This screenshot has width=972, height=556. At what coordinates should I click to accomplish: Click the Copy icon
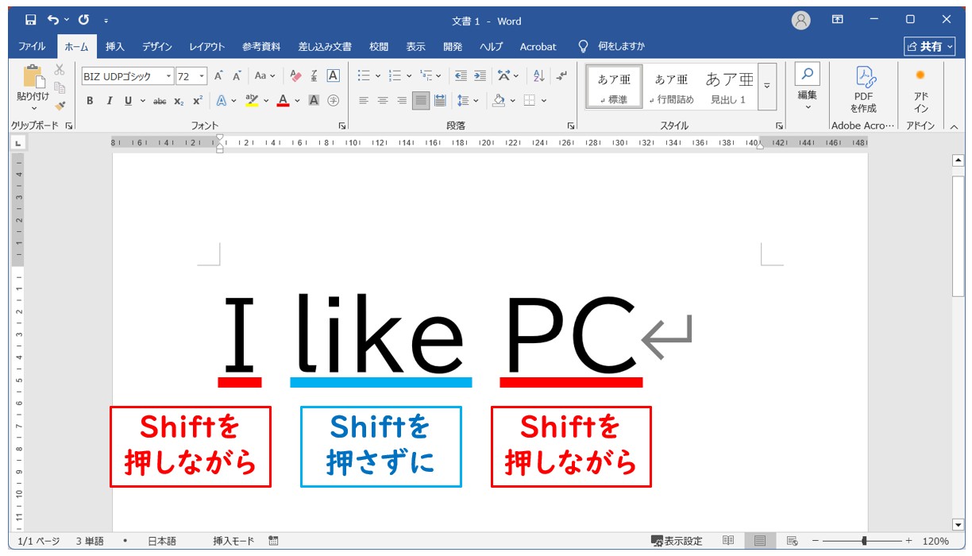60,87
